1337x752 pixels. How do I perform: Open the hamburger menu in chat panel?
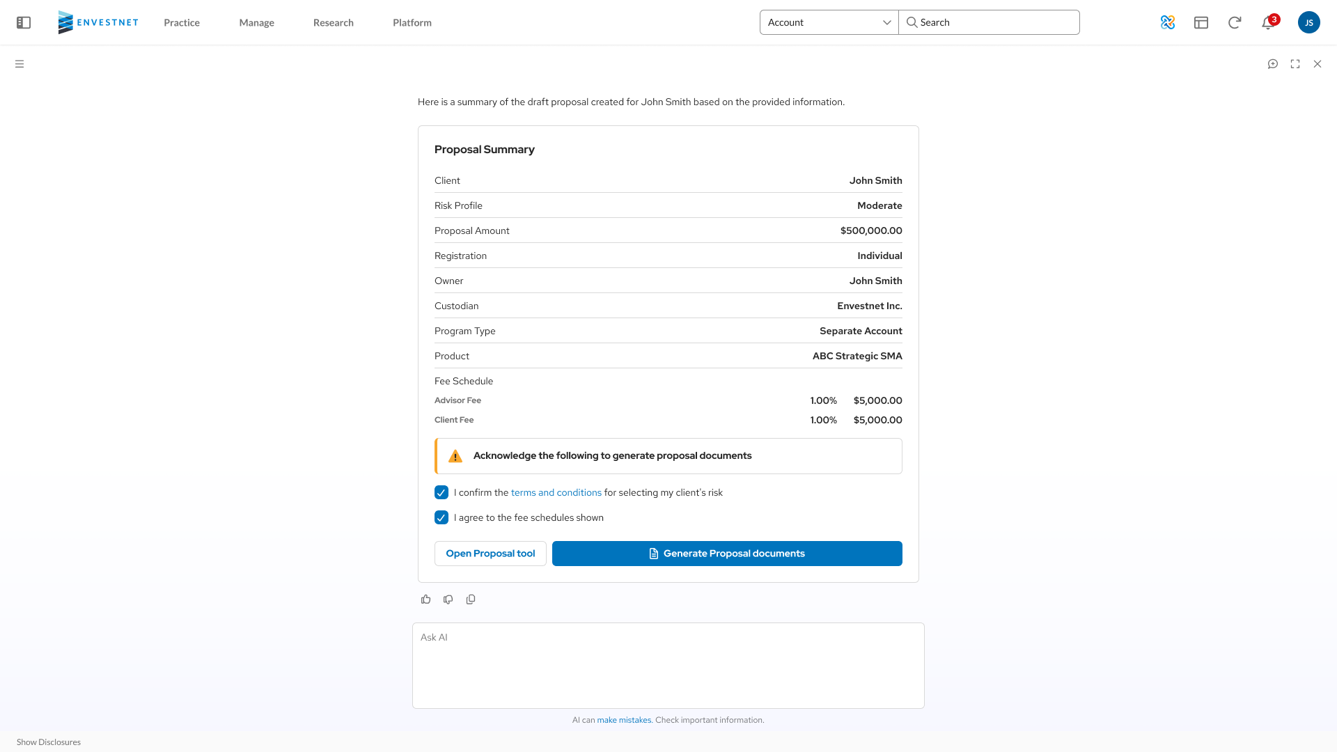pos(19,64)
